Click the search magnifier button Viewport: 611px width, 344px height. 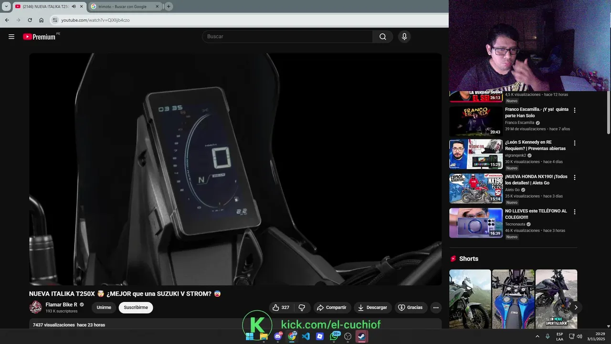[383, 37]
